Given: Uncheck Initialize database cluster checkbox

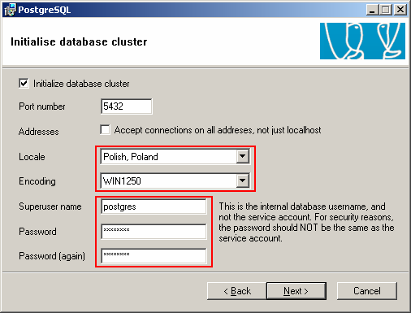Looking at the screenshot, I should click(x=24, y=83).
